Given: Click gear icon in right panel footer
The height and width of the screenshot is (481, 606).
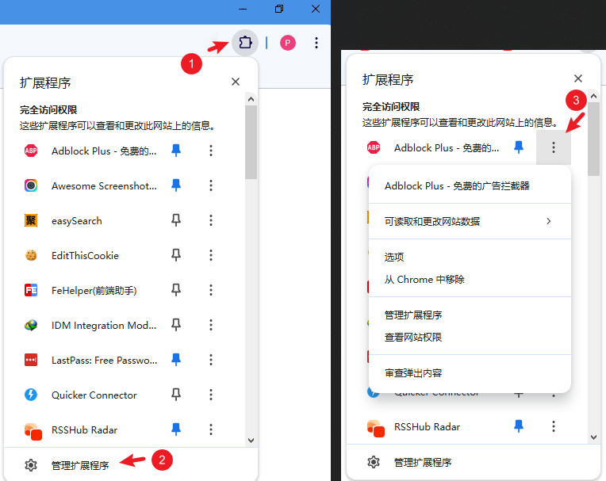Looking at the screenshot, I should point(374,462).
